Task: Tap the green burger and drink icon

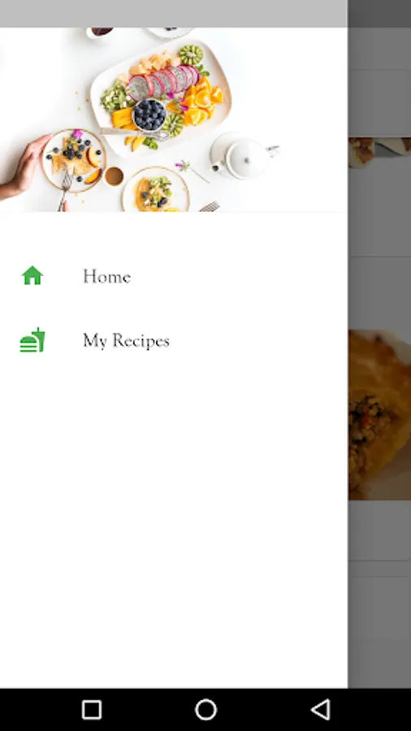Action: (x=32, y=340)
